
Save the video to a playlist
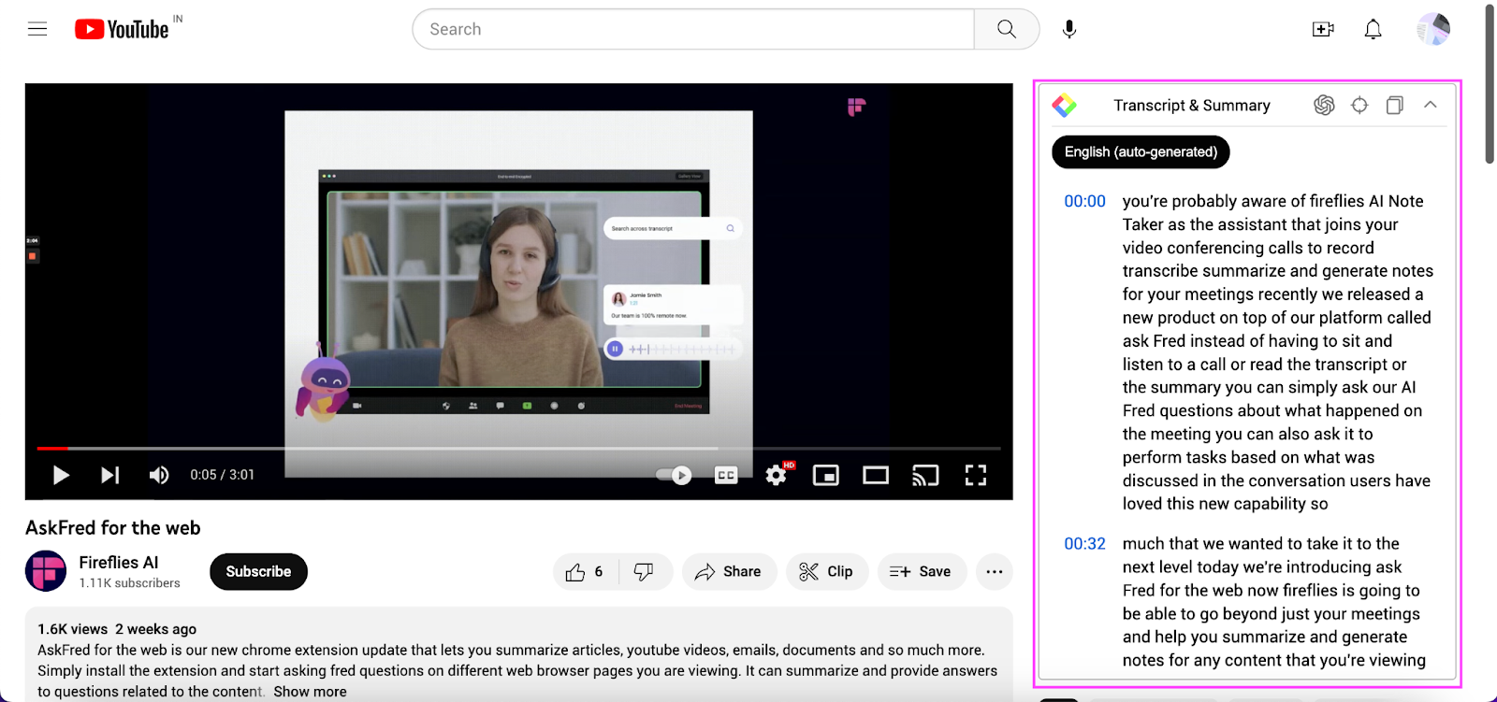click(x=921, y=571)
